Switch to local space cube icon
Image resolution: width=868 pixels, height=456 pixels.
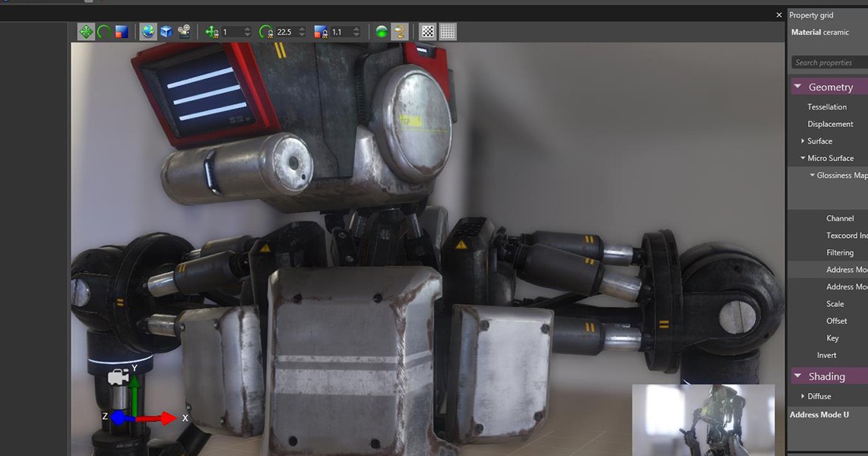pos(166,32)
